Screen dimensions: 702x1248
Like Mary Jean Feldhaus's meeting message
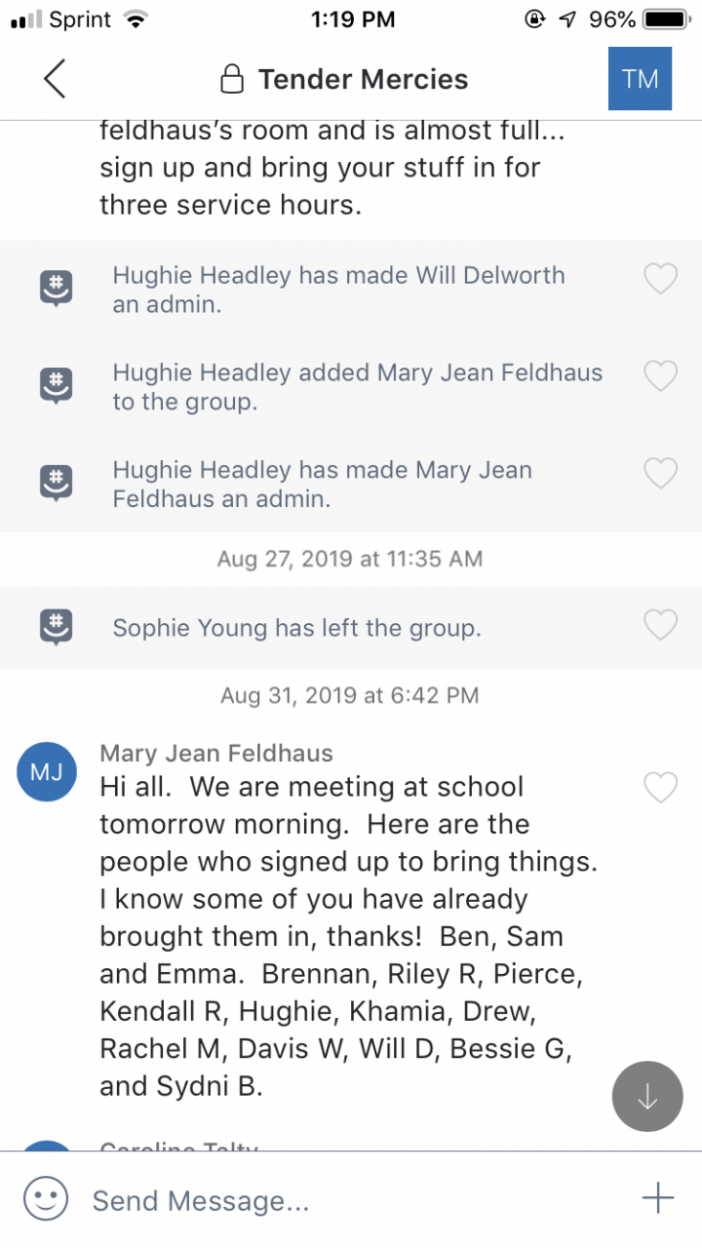pyautogui.click(x=661, y=787)
